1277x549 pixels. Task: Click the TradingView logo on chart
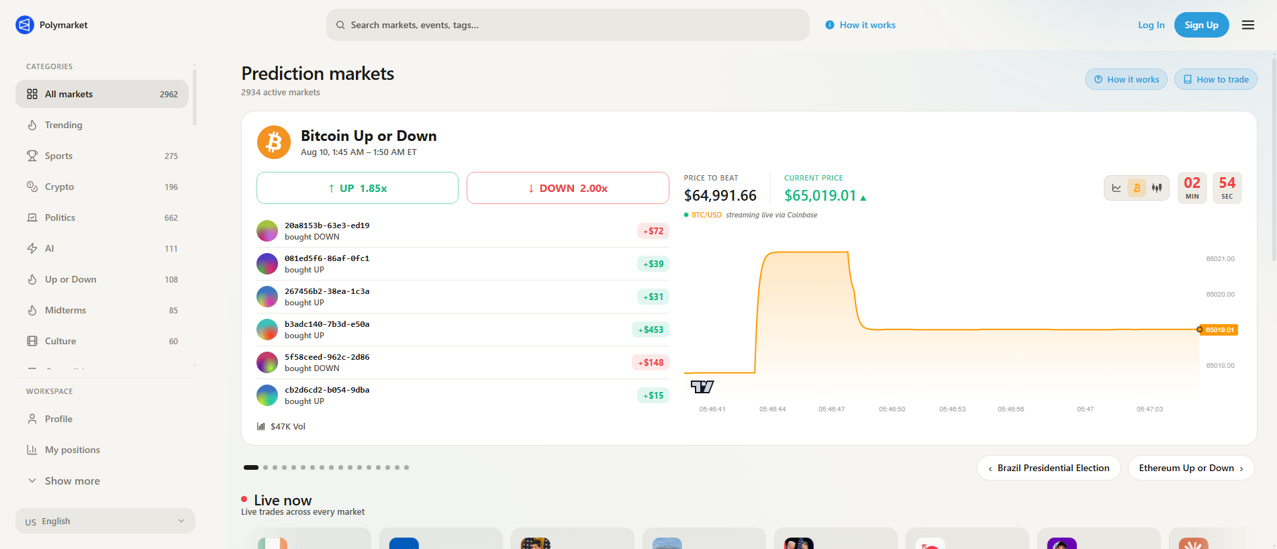[702, 387]
